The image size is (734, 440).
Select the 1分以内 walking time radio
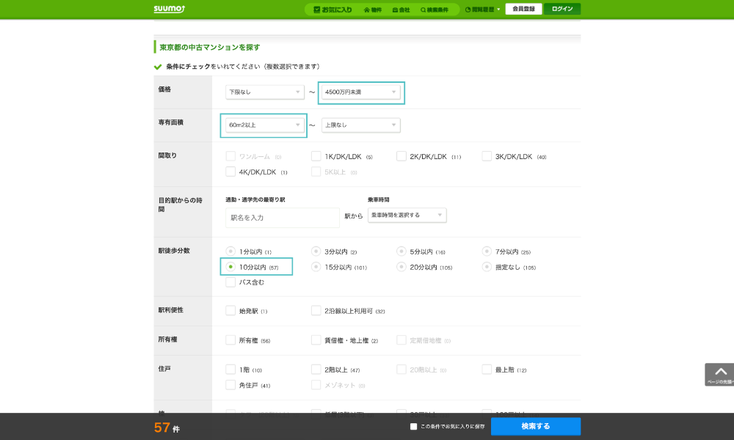click(x=230, y=252)
